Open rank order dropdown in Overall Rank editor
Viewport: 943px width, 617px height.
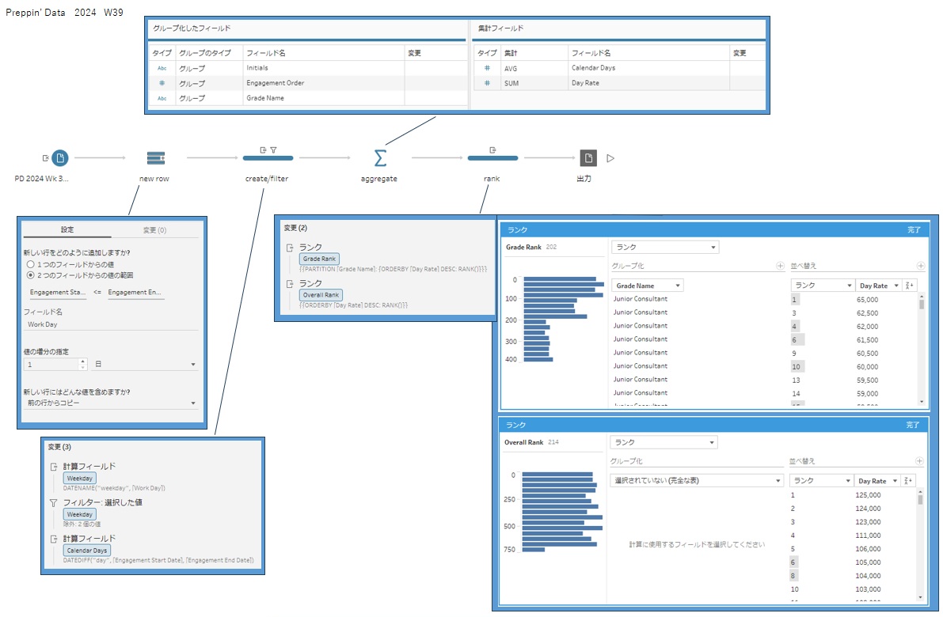click(x=822, y=481)
